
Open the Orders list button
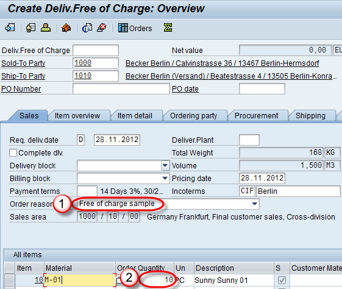click(135, 28)
